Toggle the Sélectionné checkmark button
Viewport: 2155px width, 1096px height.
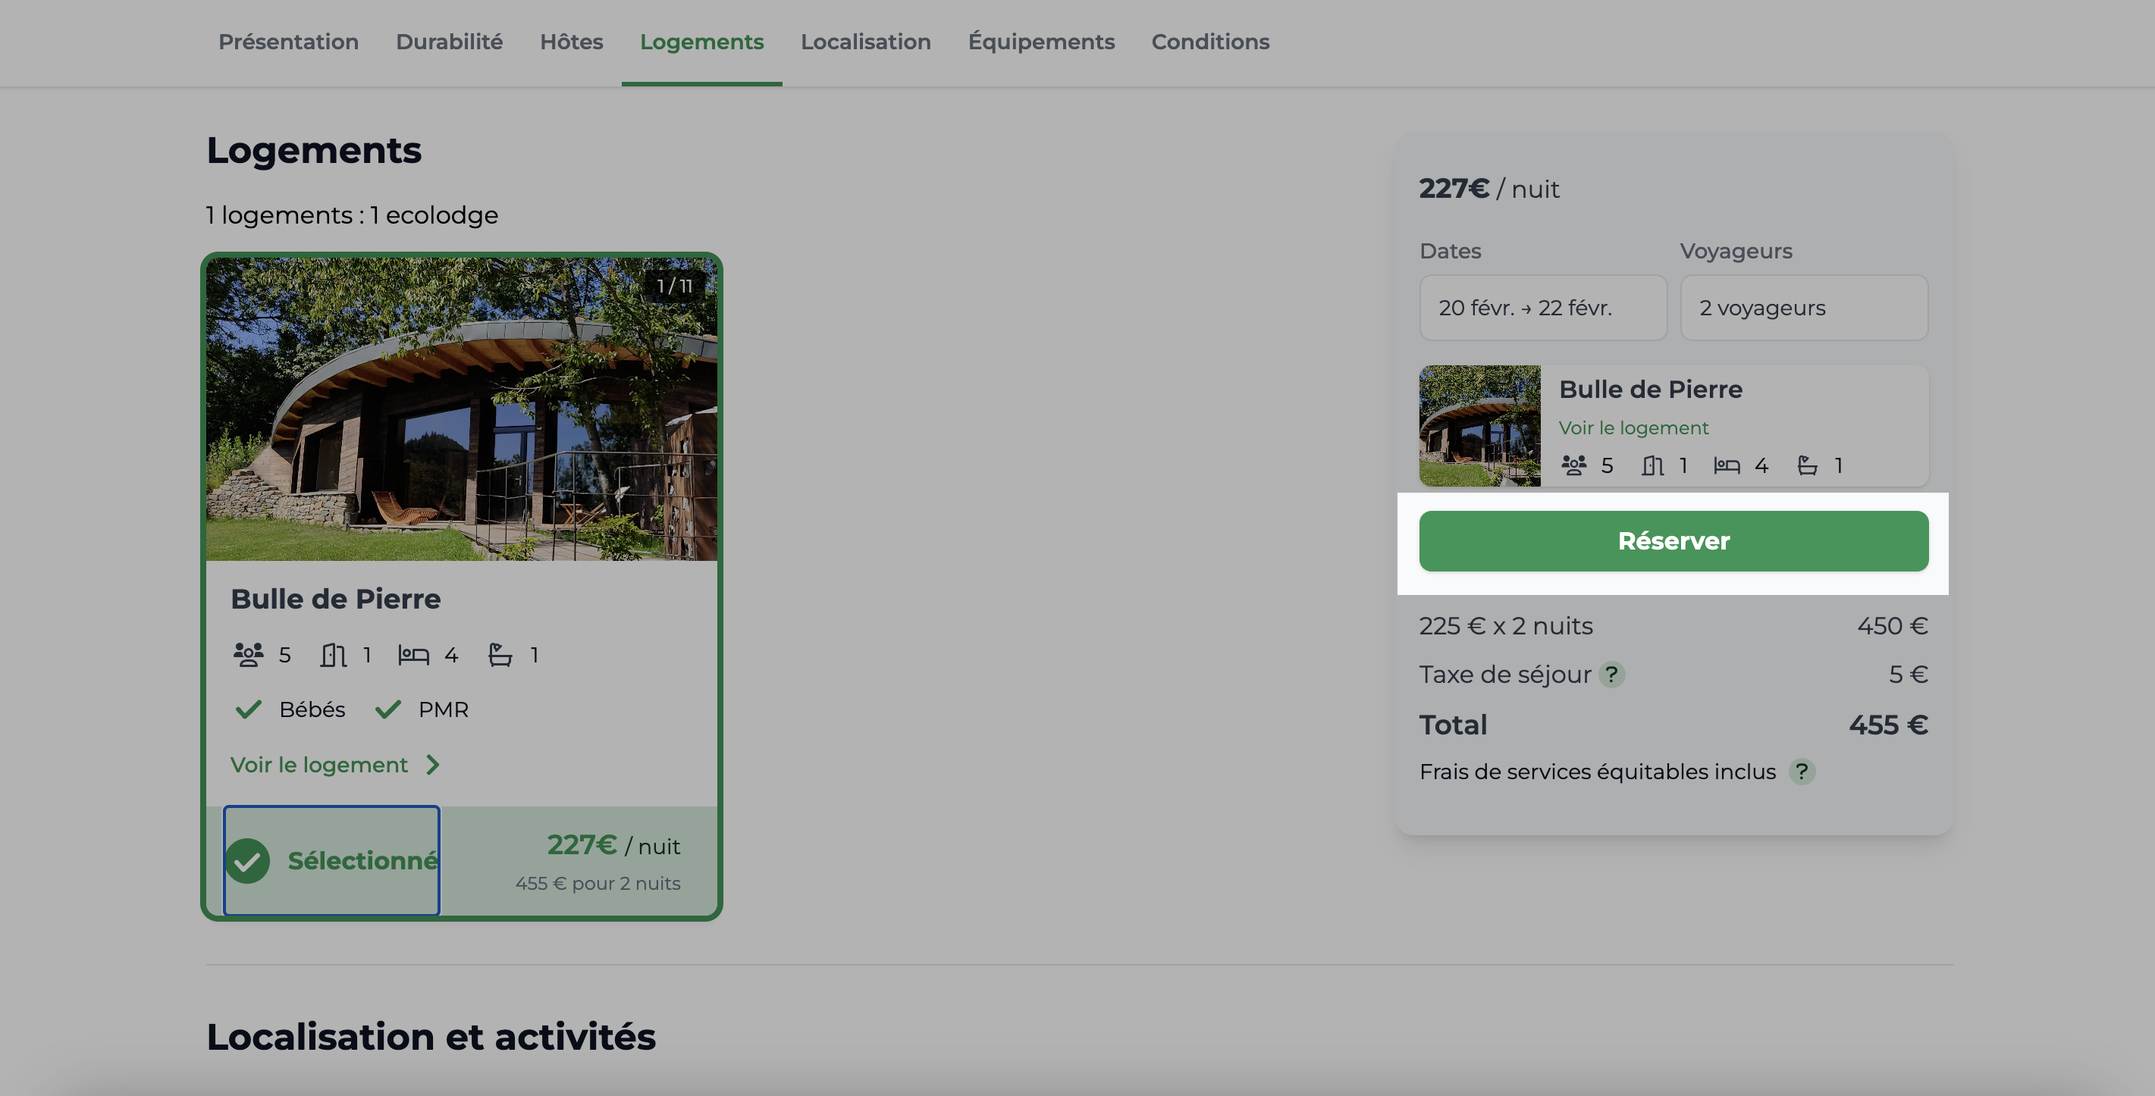[x=331, y=860]
